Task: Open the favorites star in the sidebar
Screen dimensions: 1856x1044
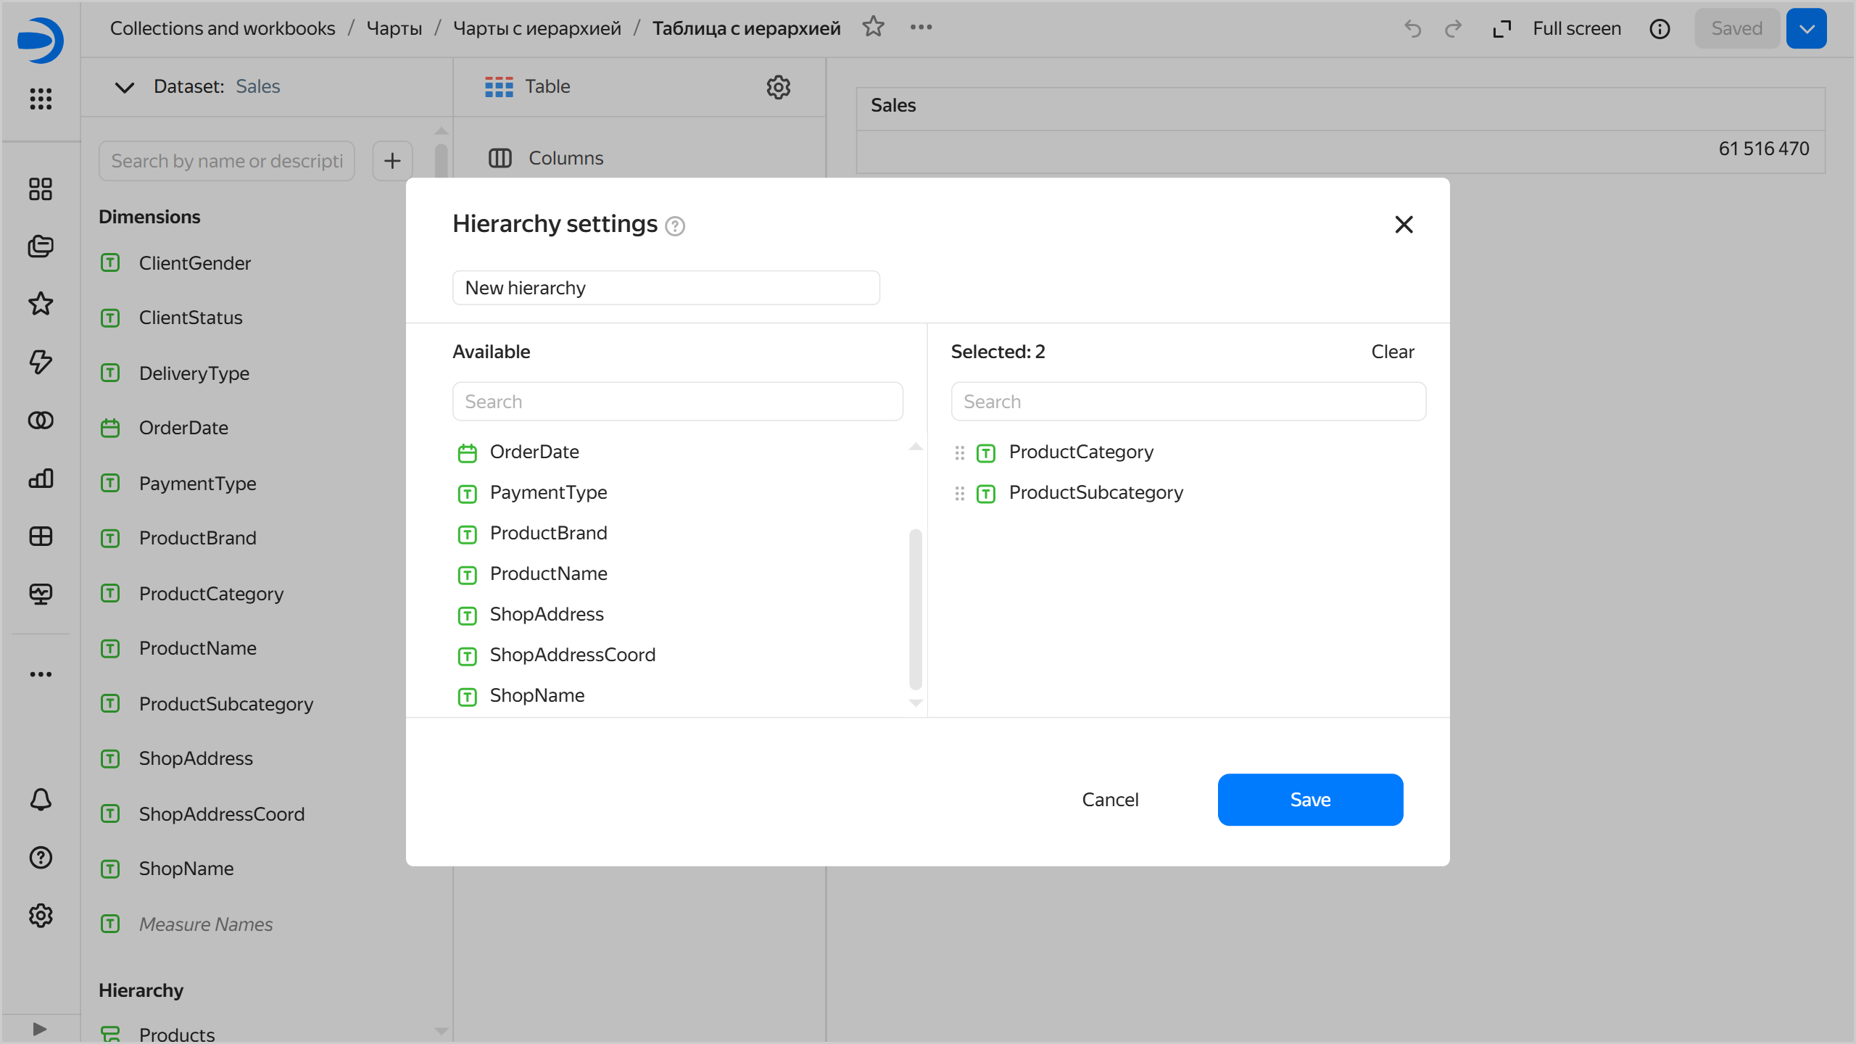Action: click(41, 304)
